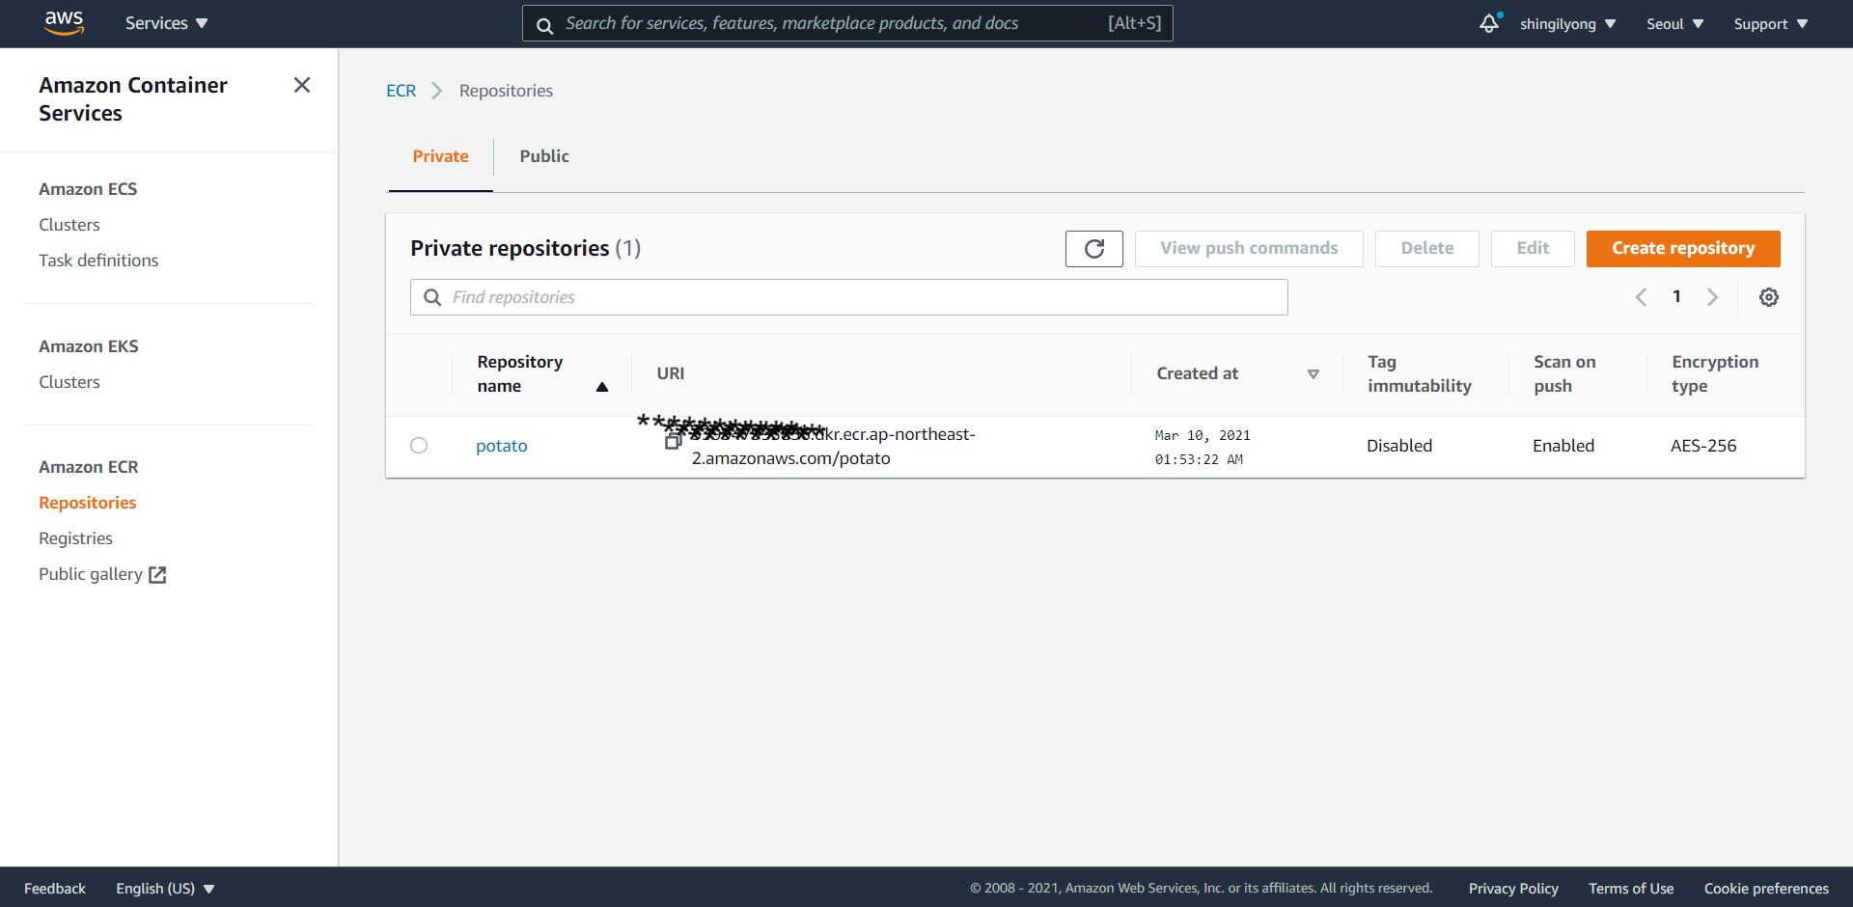Copy the potato repository URI
The height and width of the screenshot is (907, 1853).
(x=674, y=441)
